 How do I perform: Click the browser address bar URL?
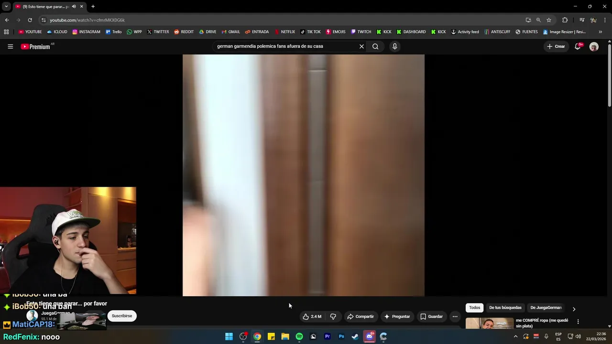pos(87,20)
